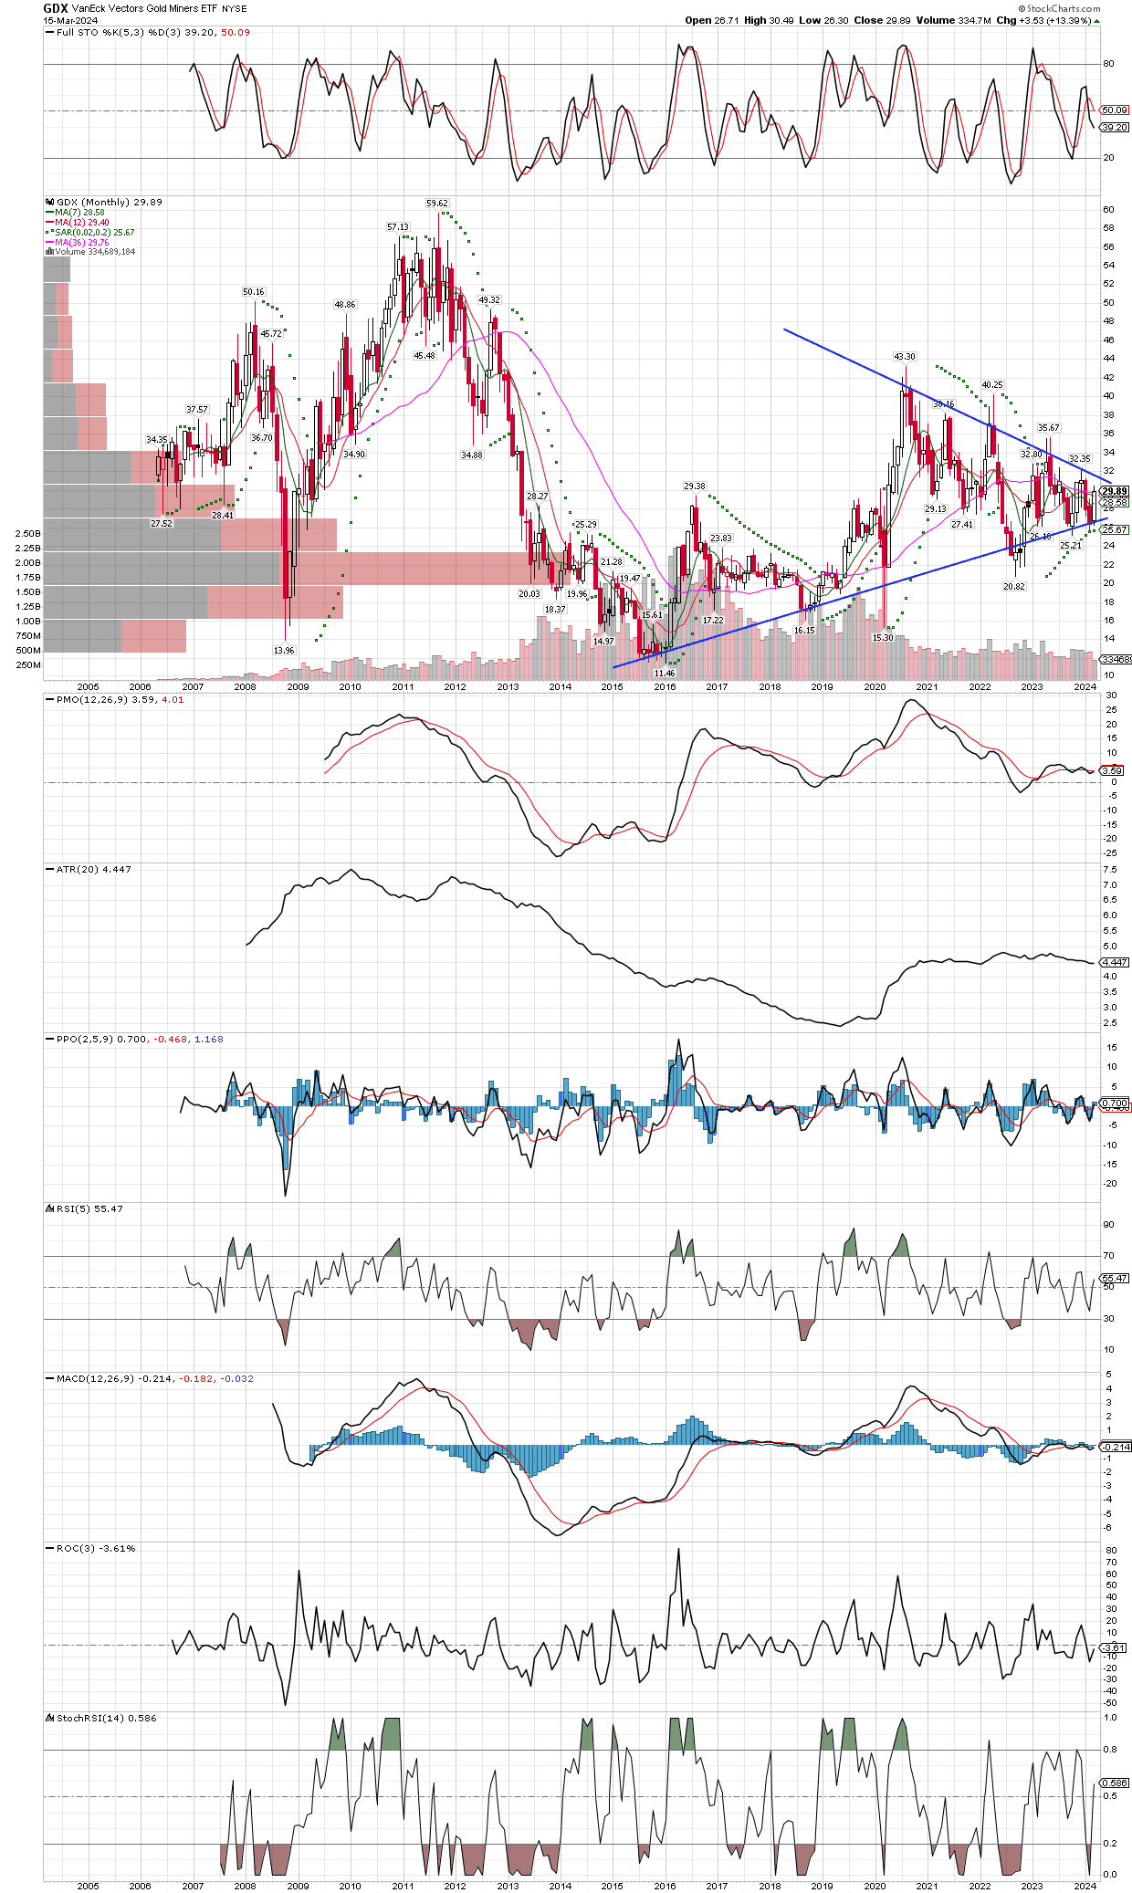This screenshot has width=1132, height=1893.
Task: Click the GDX ticker symbol in the header
Action: pyautogui.click(x=56, y=8)
